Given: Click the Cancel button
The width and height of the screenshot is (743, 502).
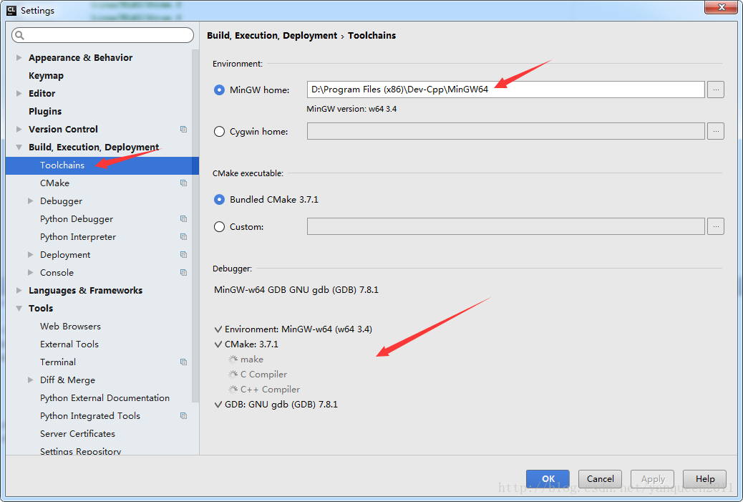Looking at the screenshot, I should (x=600, y=479).
